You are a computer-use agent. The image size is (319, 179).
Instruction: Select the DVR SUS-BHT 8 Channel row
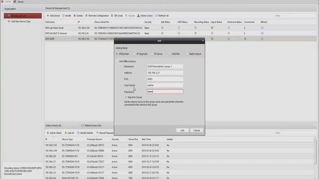click(180, 33)
